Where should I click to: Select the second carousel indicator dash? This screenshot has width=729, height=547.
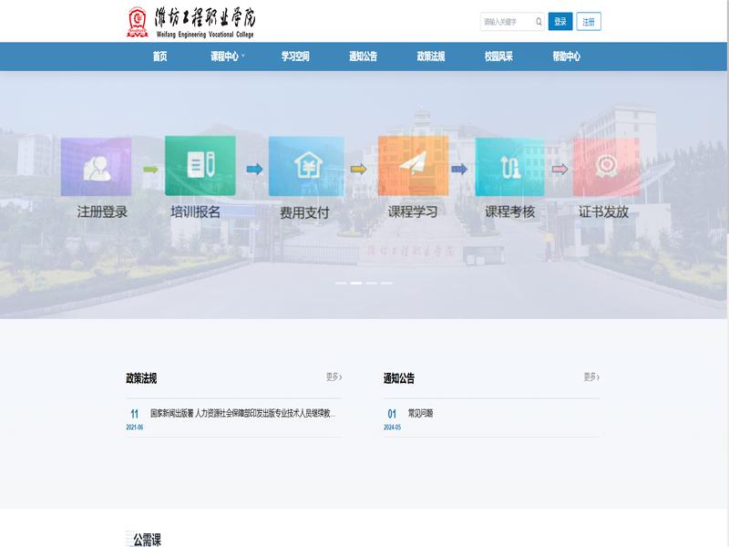pos(356,284)
